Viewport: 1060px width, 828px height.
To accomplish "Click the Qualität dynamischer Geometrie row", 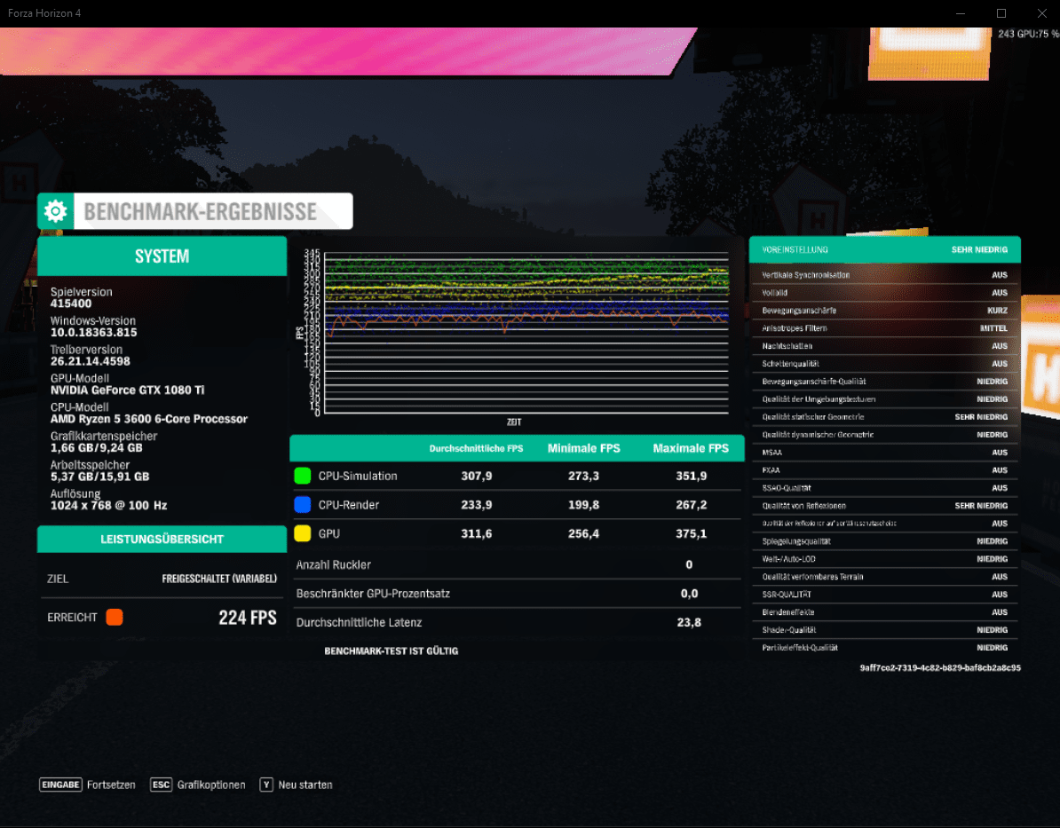I will point(885,435).
